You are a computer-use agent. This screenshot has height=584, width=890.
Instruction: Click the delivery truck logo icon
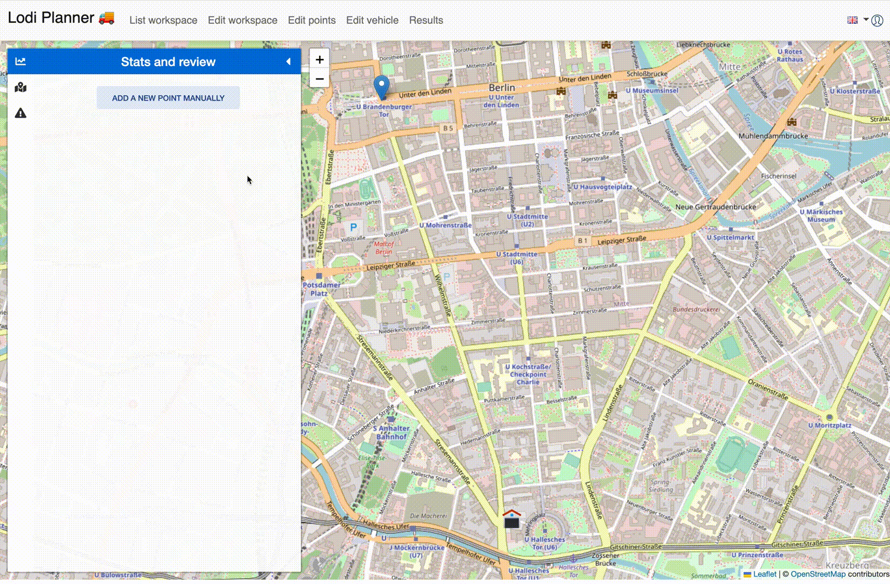point(107,18)
